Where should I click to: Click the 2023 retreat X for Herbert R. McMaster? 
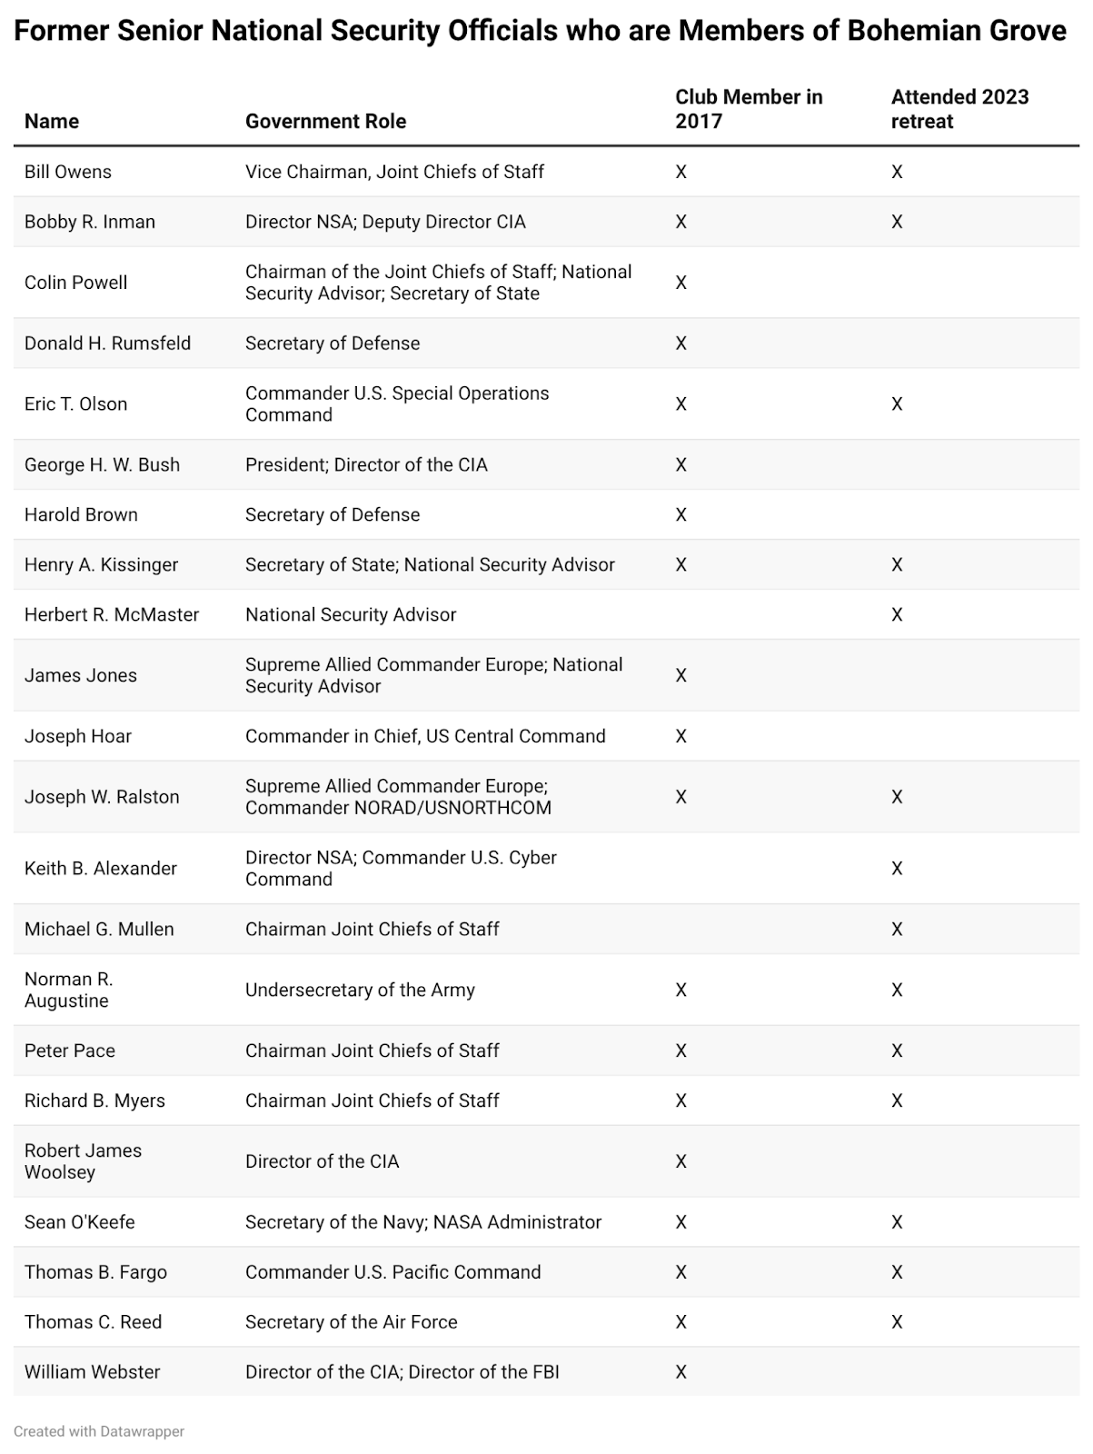point(897,615)
